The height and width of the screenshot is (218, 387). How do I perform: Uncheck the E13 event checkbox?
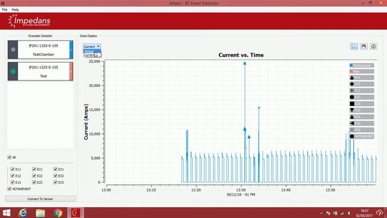click(x=13, y=182)
